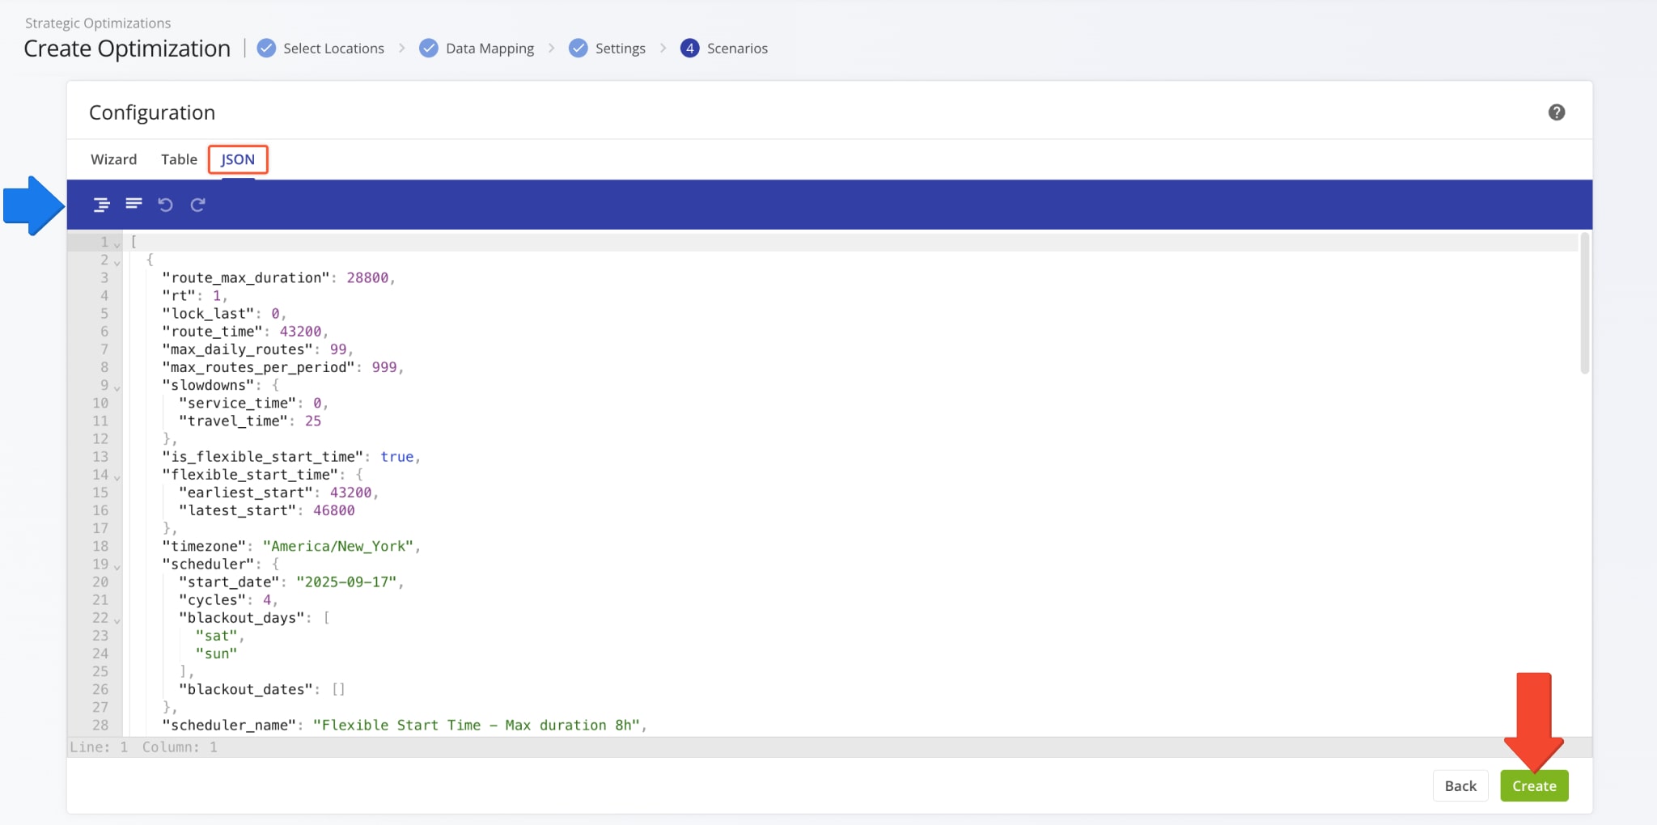Click the JSON editor vertical scrollbar
1657x825 pixels.
click(x=1584, y=303)
